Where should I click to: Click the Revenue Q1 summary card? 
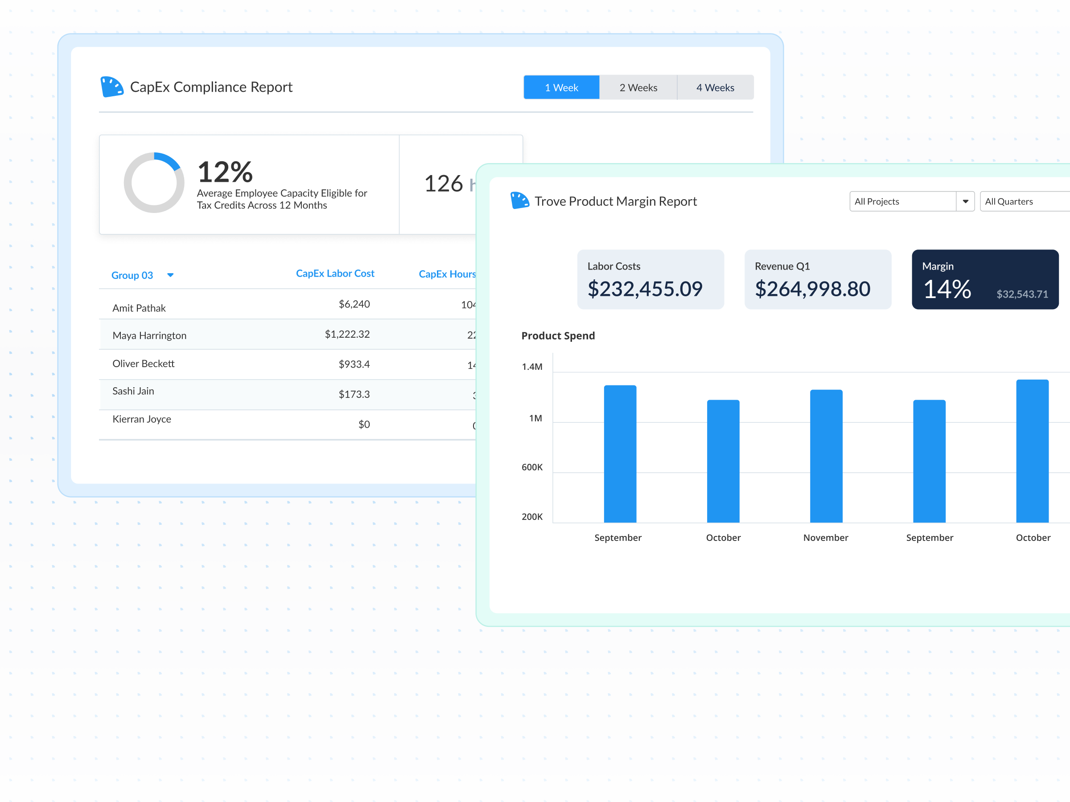click(x=818, y=279)
